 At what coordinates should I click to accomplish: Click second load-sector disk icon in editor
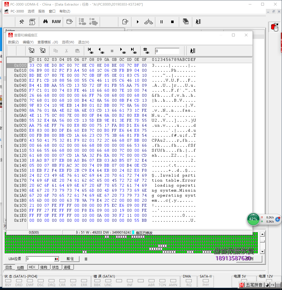coord(43,51)
